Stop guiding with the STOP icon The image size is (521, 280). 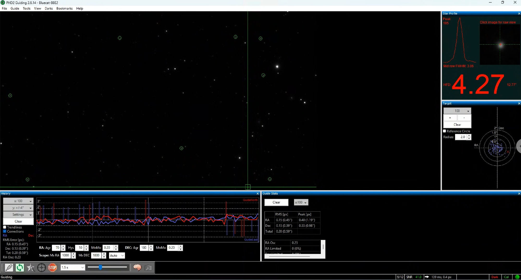[52, 268]
